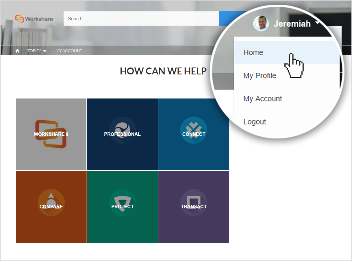Image resolution: width=352 pixels, height=261 pixels.
Task: Open the Compare product tile
Action: tap(51, 207)
